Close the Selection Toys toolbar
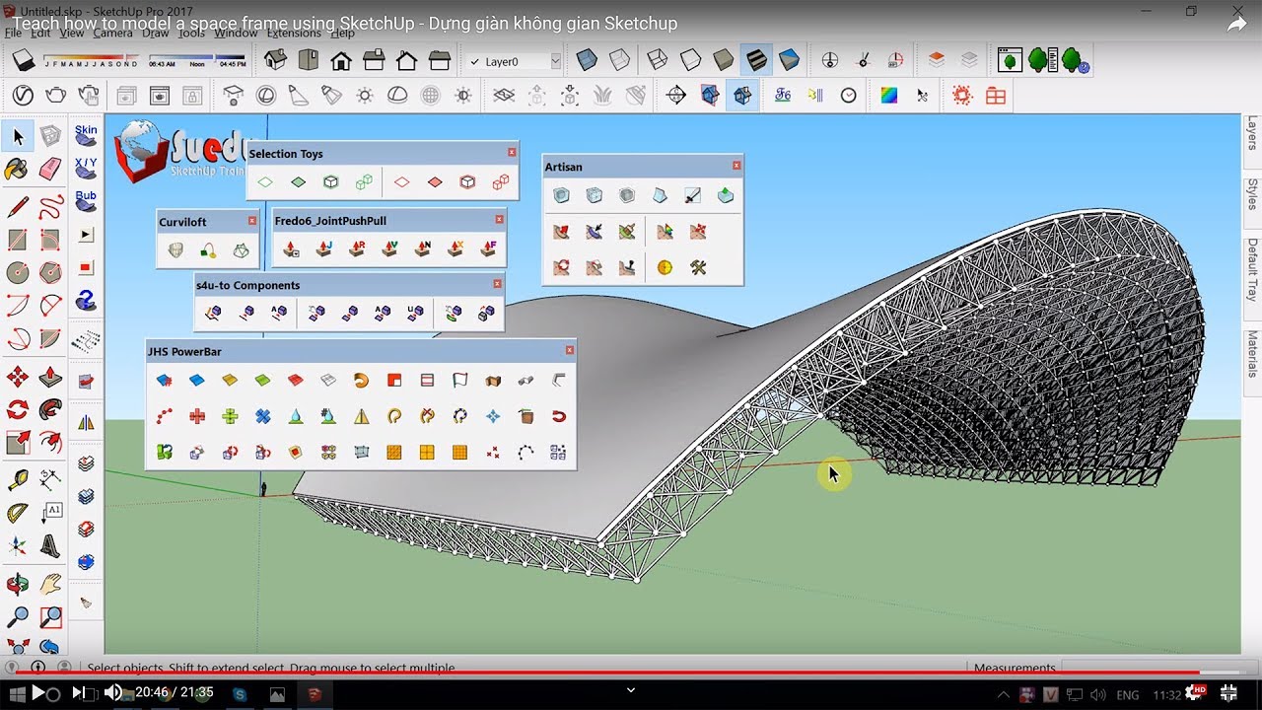The width and height of the screenshot is (1262, 710). [x=512, y=152]
